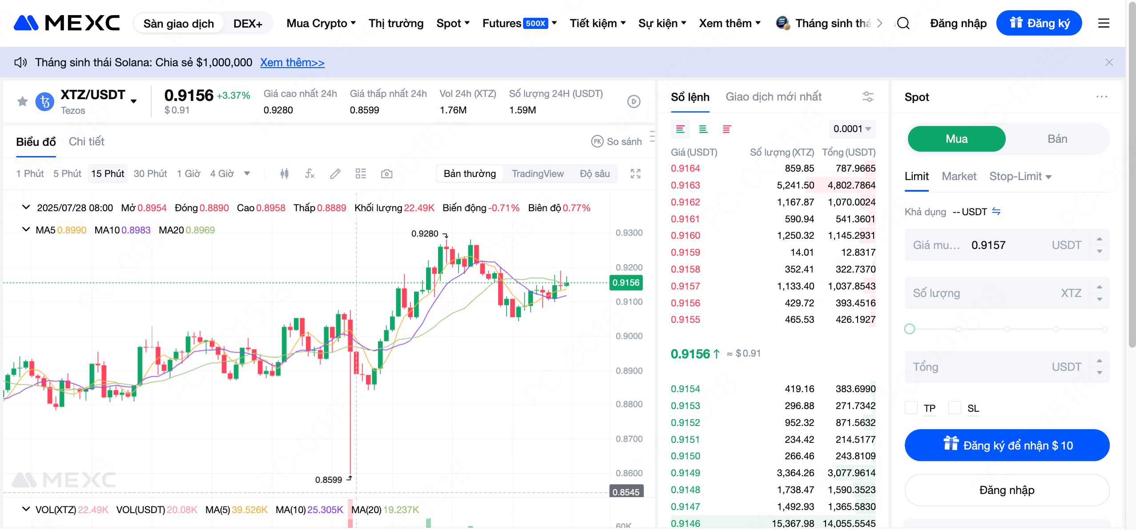Open the Spot navigation dropdown
Viewport: 1136px width, 530px height.
(453, 23)
